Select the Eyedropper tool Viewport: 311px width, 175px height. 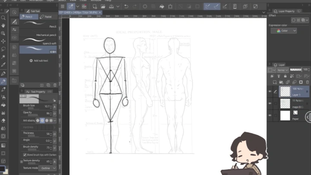[3, 64]
